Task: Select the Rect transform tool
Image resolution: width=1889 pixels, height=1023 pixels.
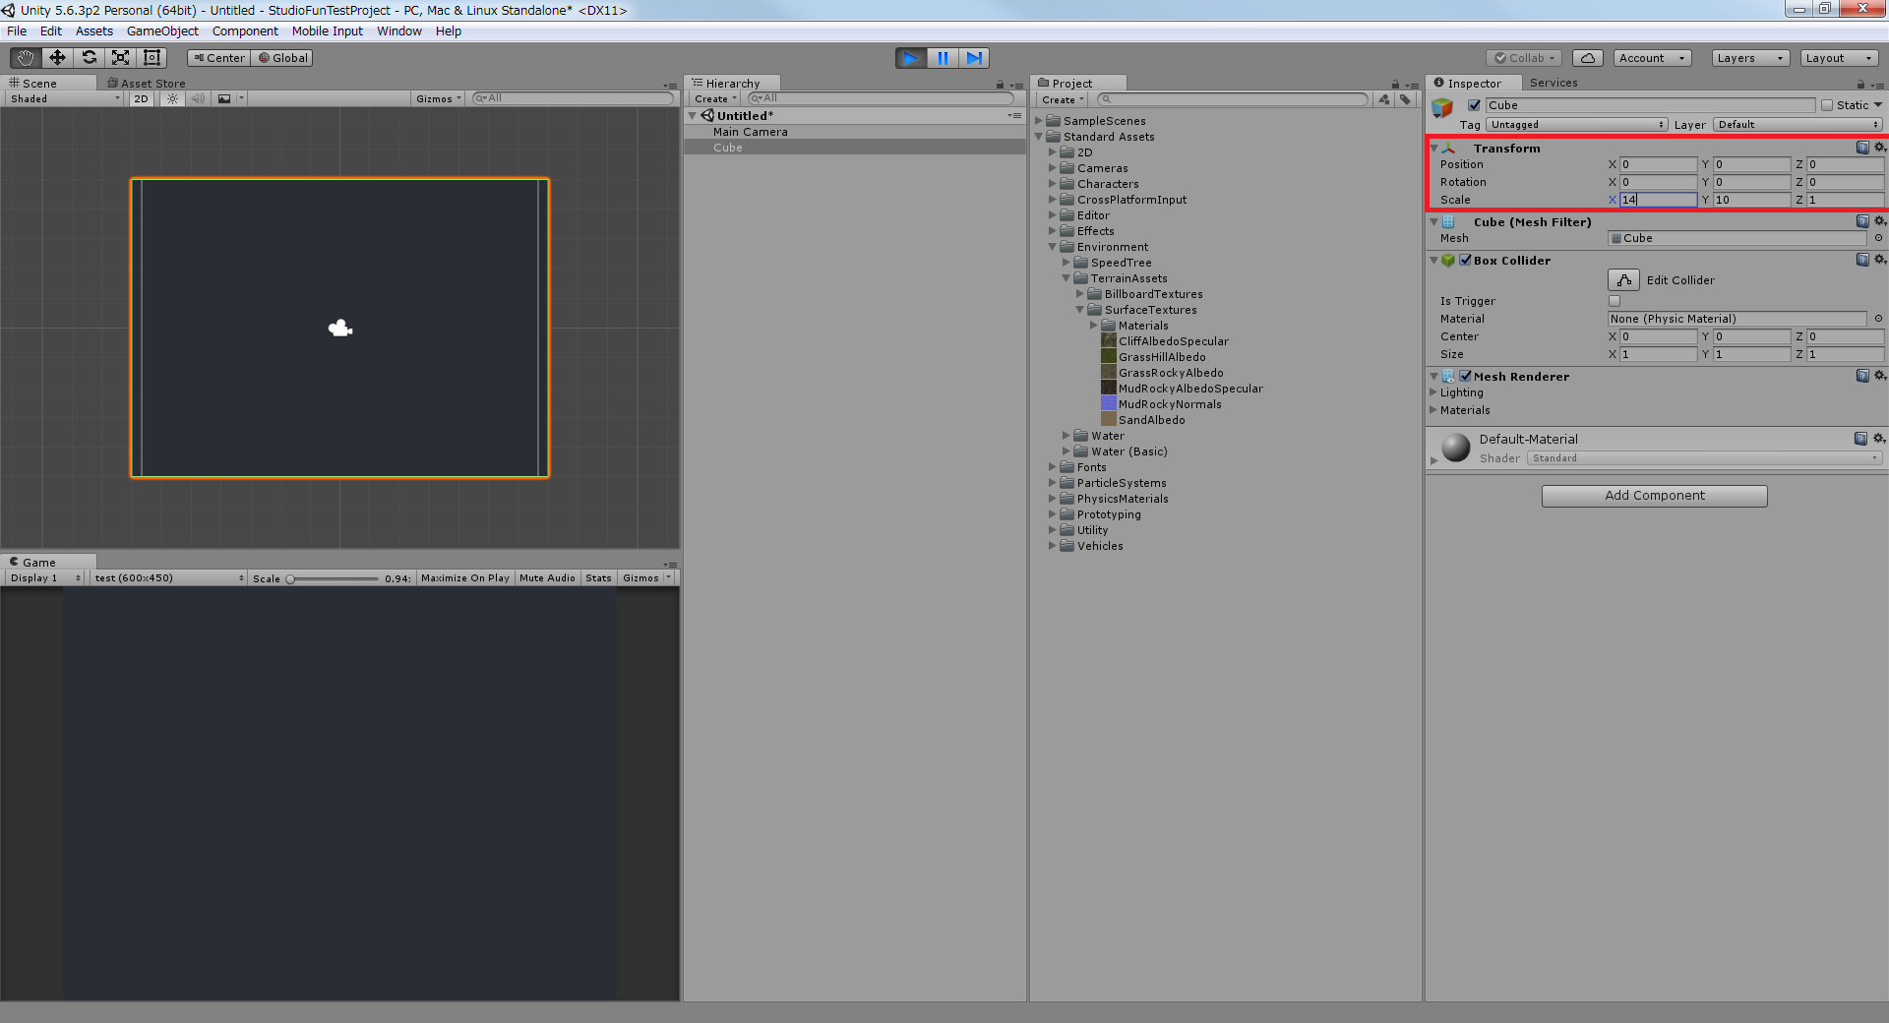Action: (x=152, y=58)
